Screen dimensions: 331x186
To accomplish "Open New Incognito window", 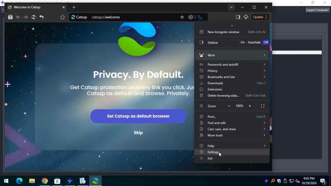I will coord(232,32).
